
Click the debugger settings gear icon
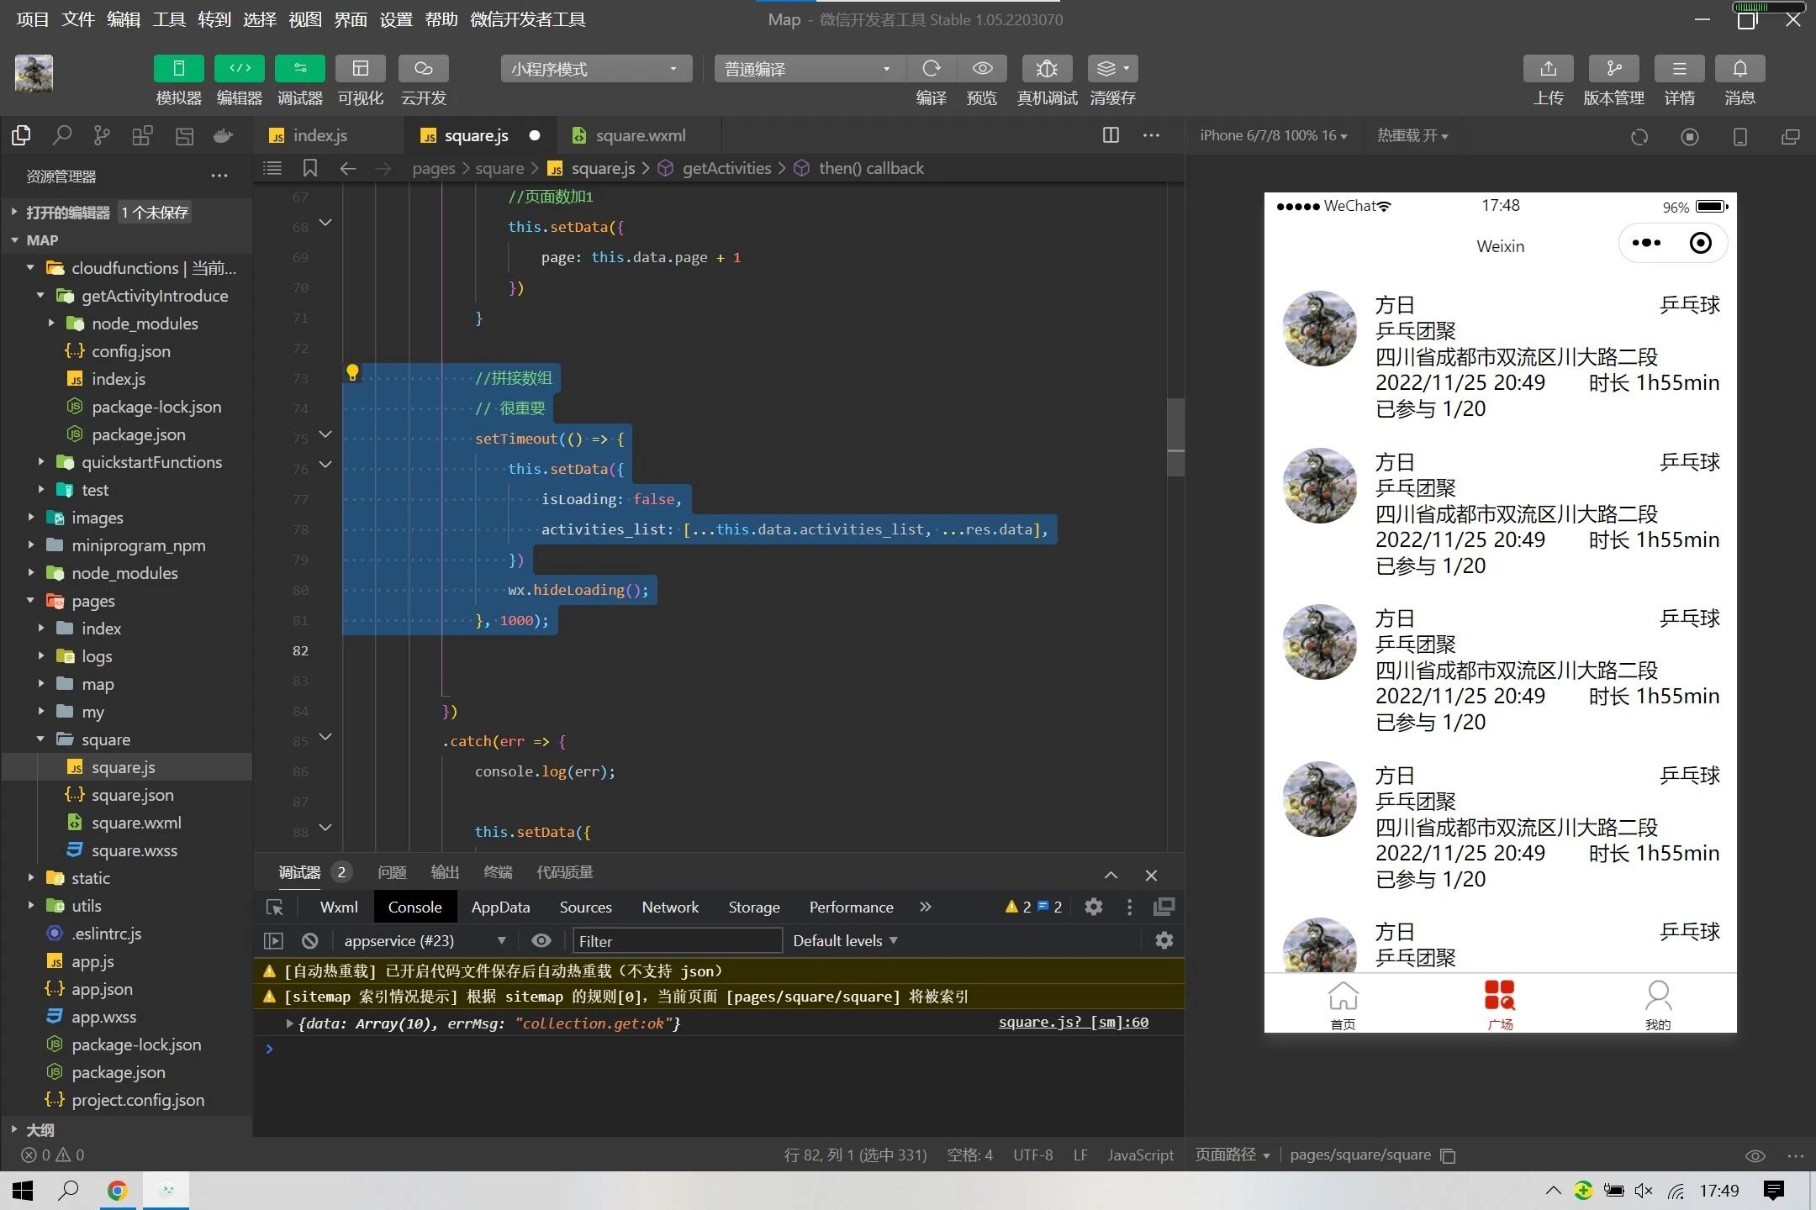point(1093,907)
